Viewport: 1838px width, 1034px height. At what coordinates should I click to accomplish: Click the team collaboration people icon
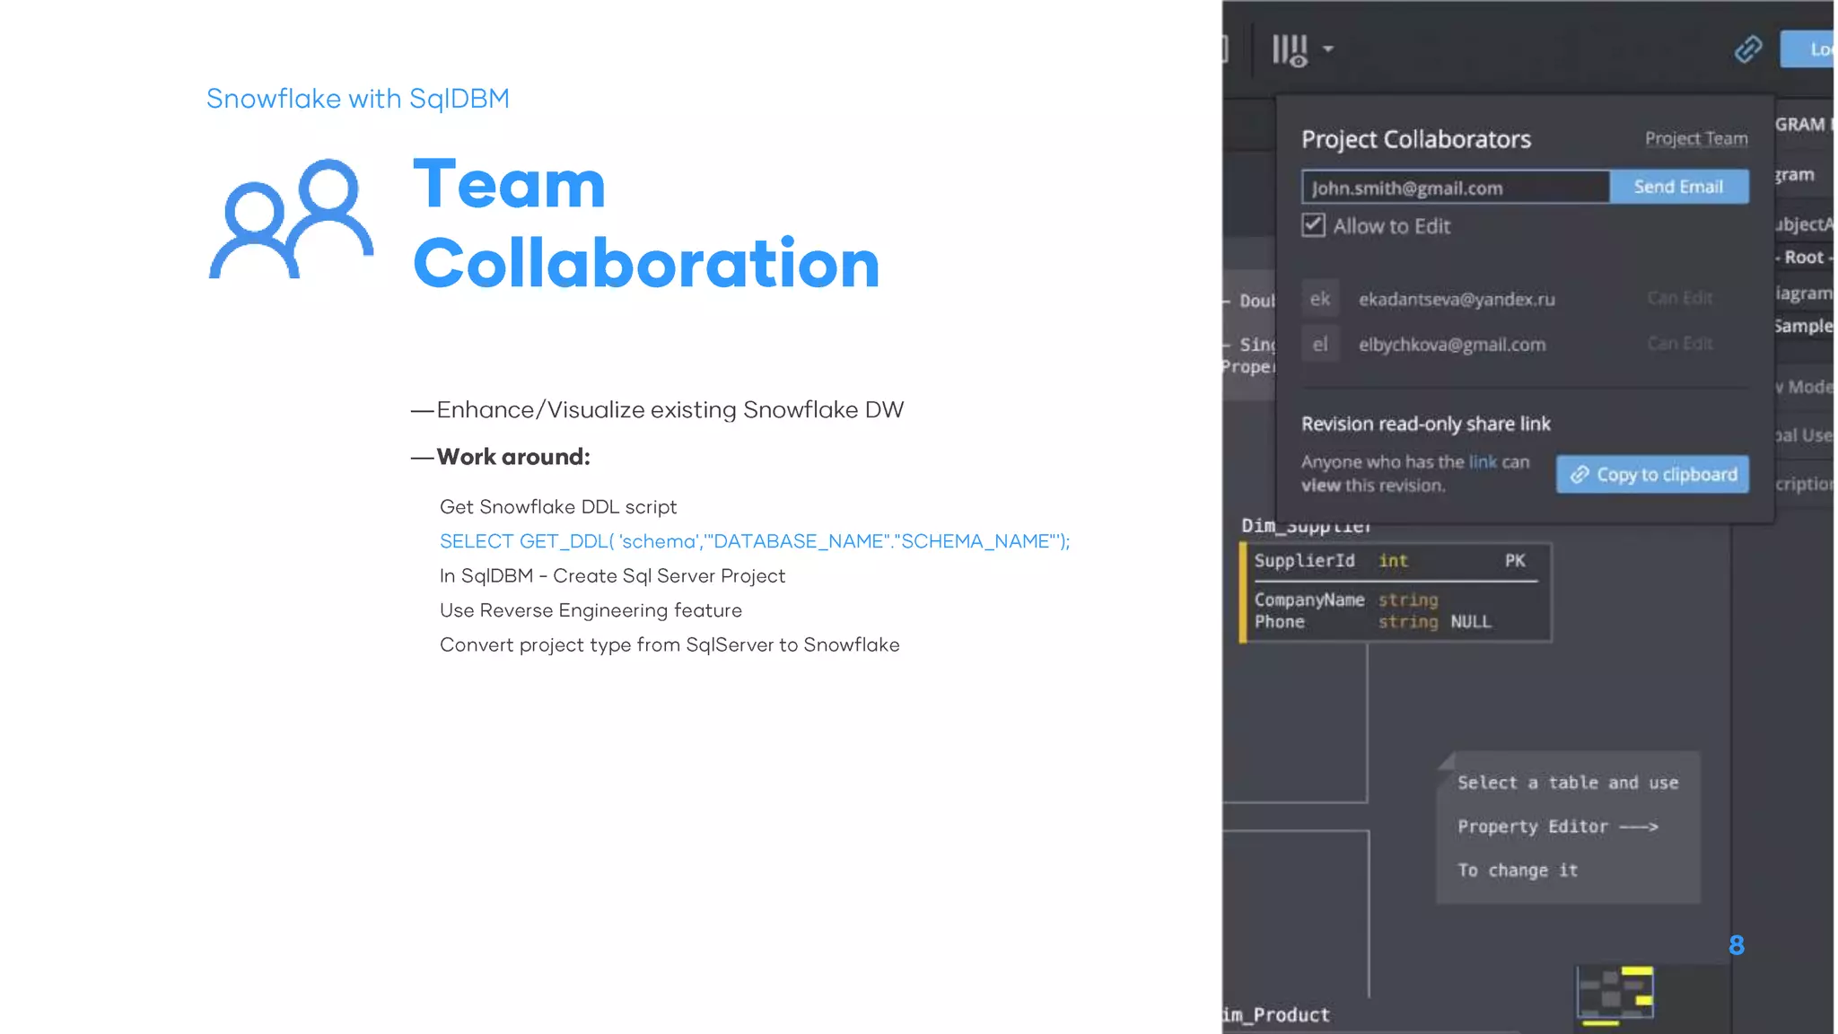pos(291,220)
